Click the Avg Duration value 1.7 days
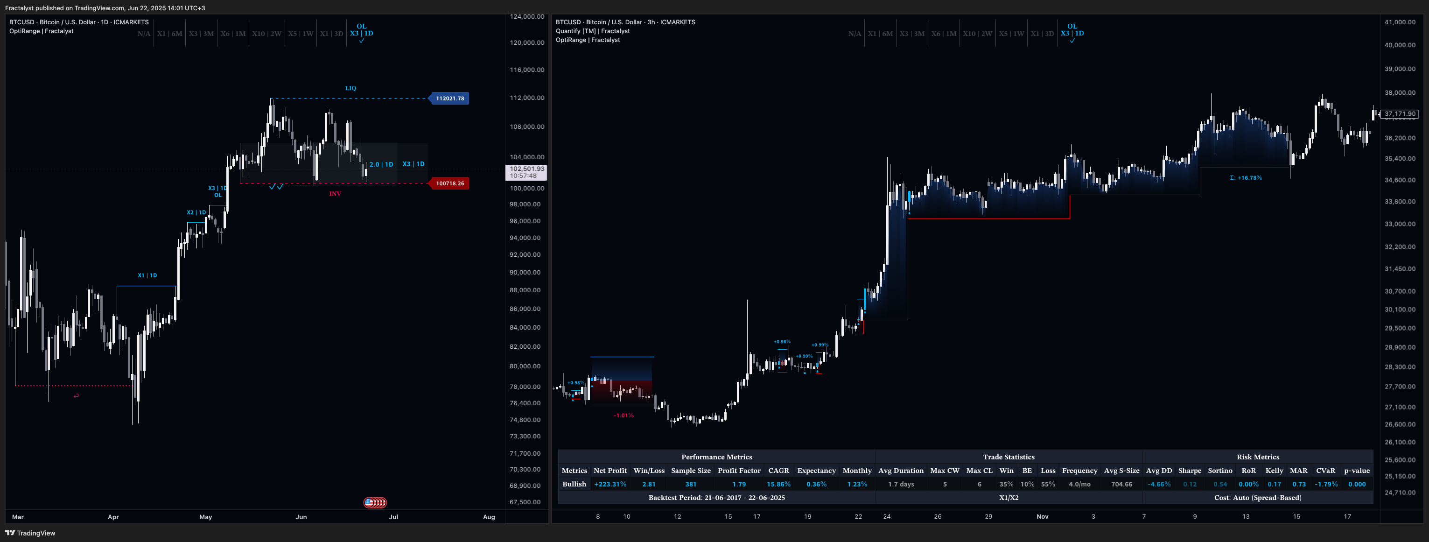 pos(901,484)
